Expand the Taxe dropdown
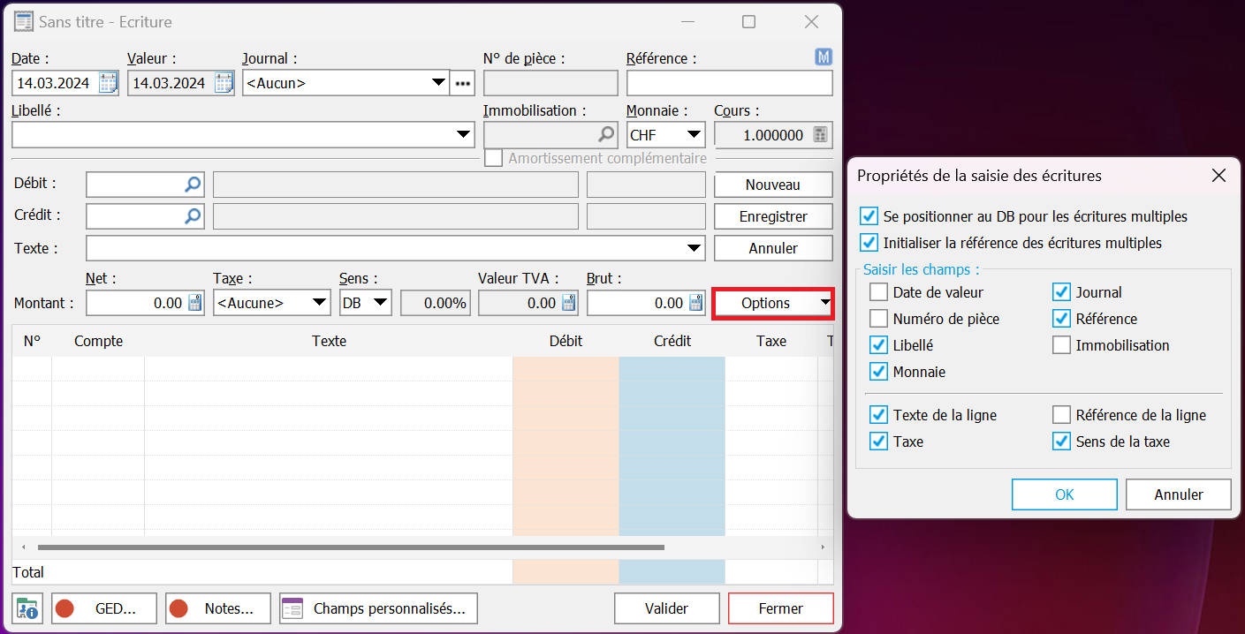This screenshot has width=1245, height=634. tap(320, 303)
